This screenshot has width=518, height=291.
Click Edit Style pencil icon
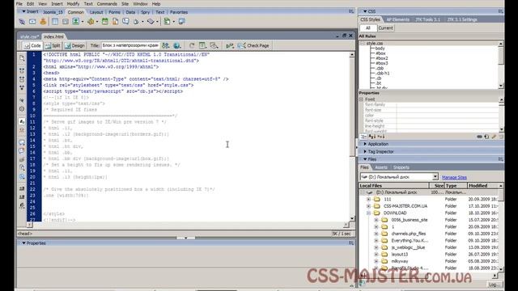494,137
